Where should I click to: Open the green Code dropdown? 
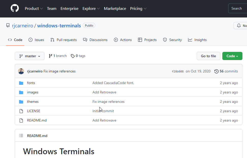tap(232, 56)
